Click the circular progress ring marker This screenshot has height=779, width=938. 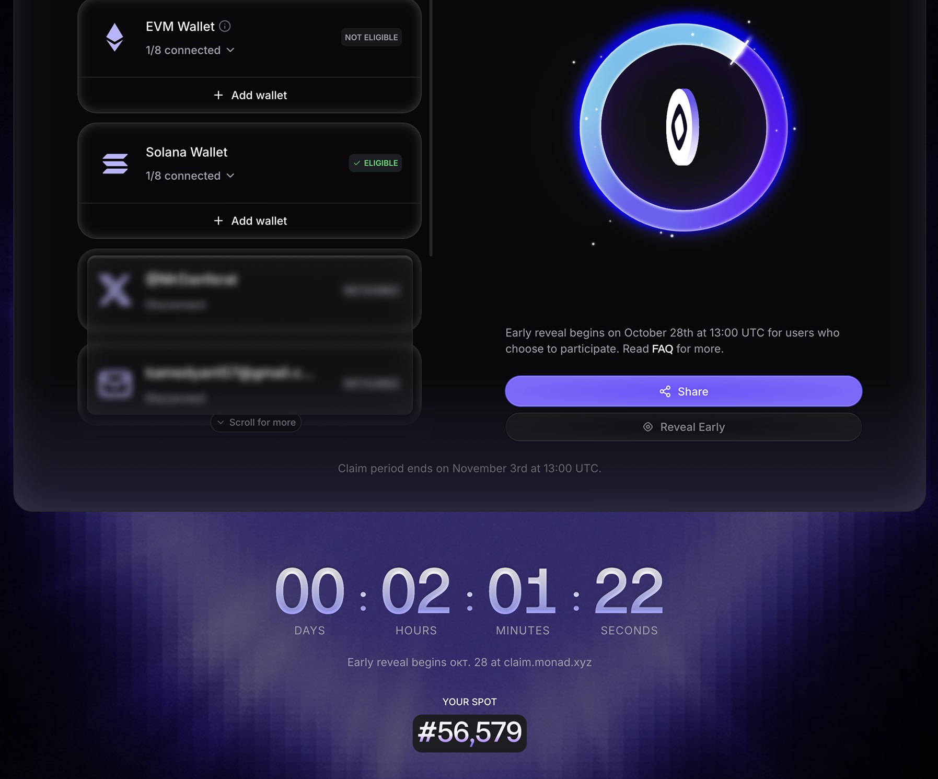[x=740, y=51]
